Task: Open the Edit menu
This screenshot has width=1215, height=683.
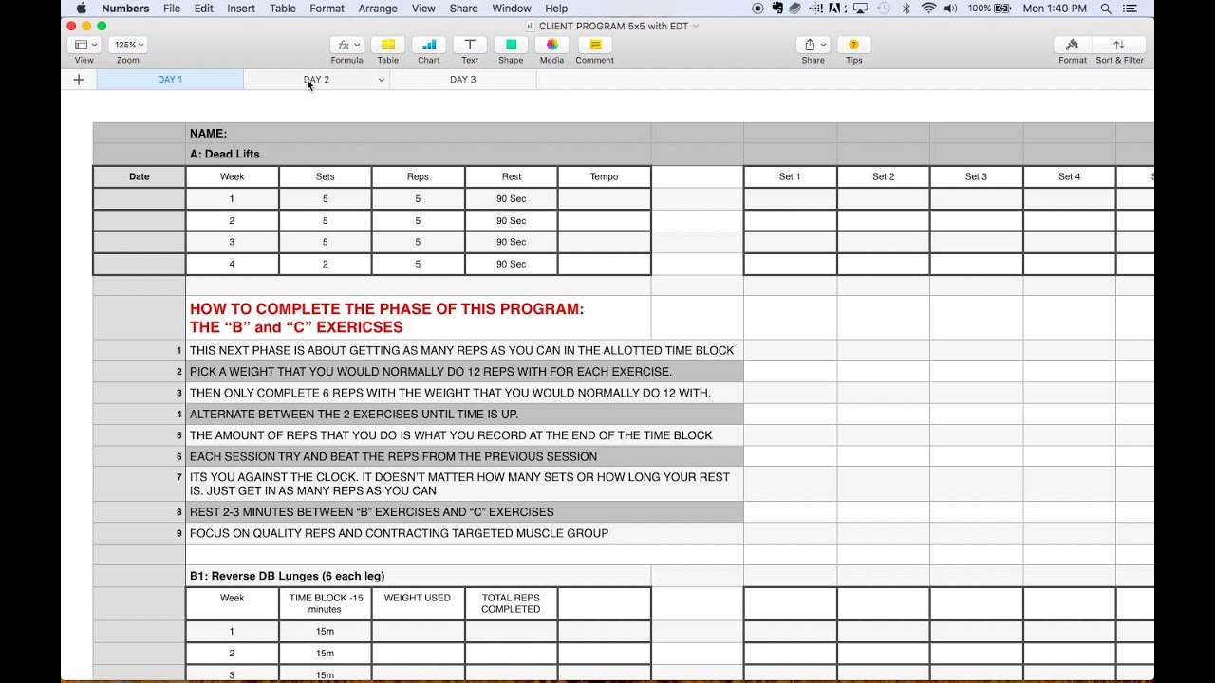Action: [x=204, y=9]
